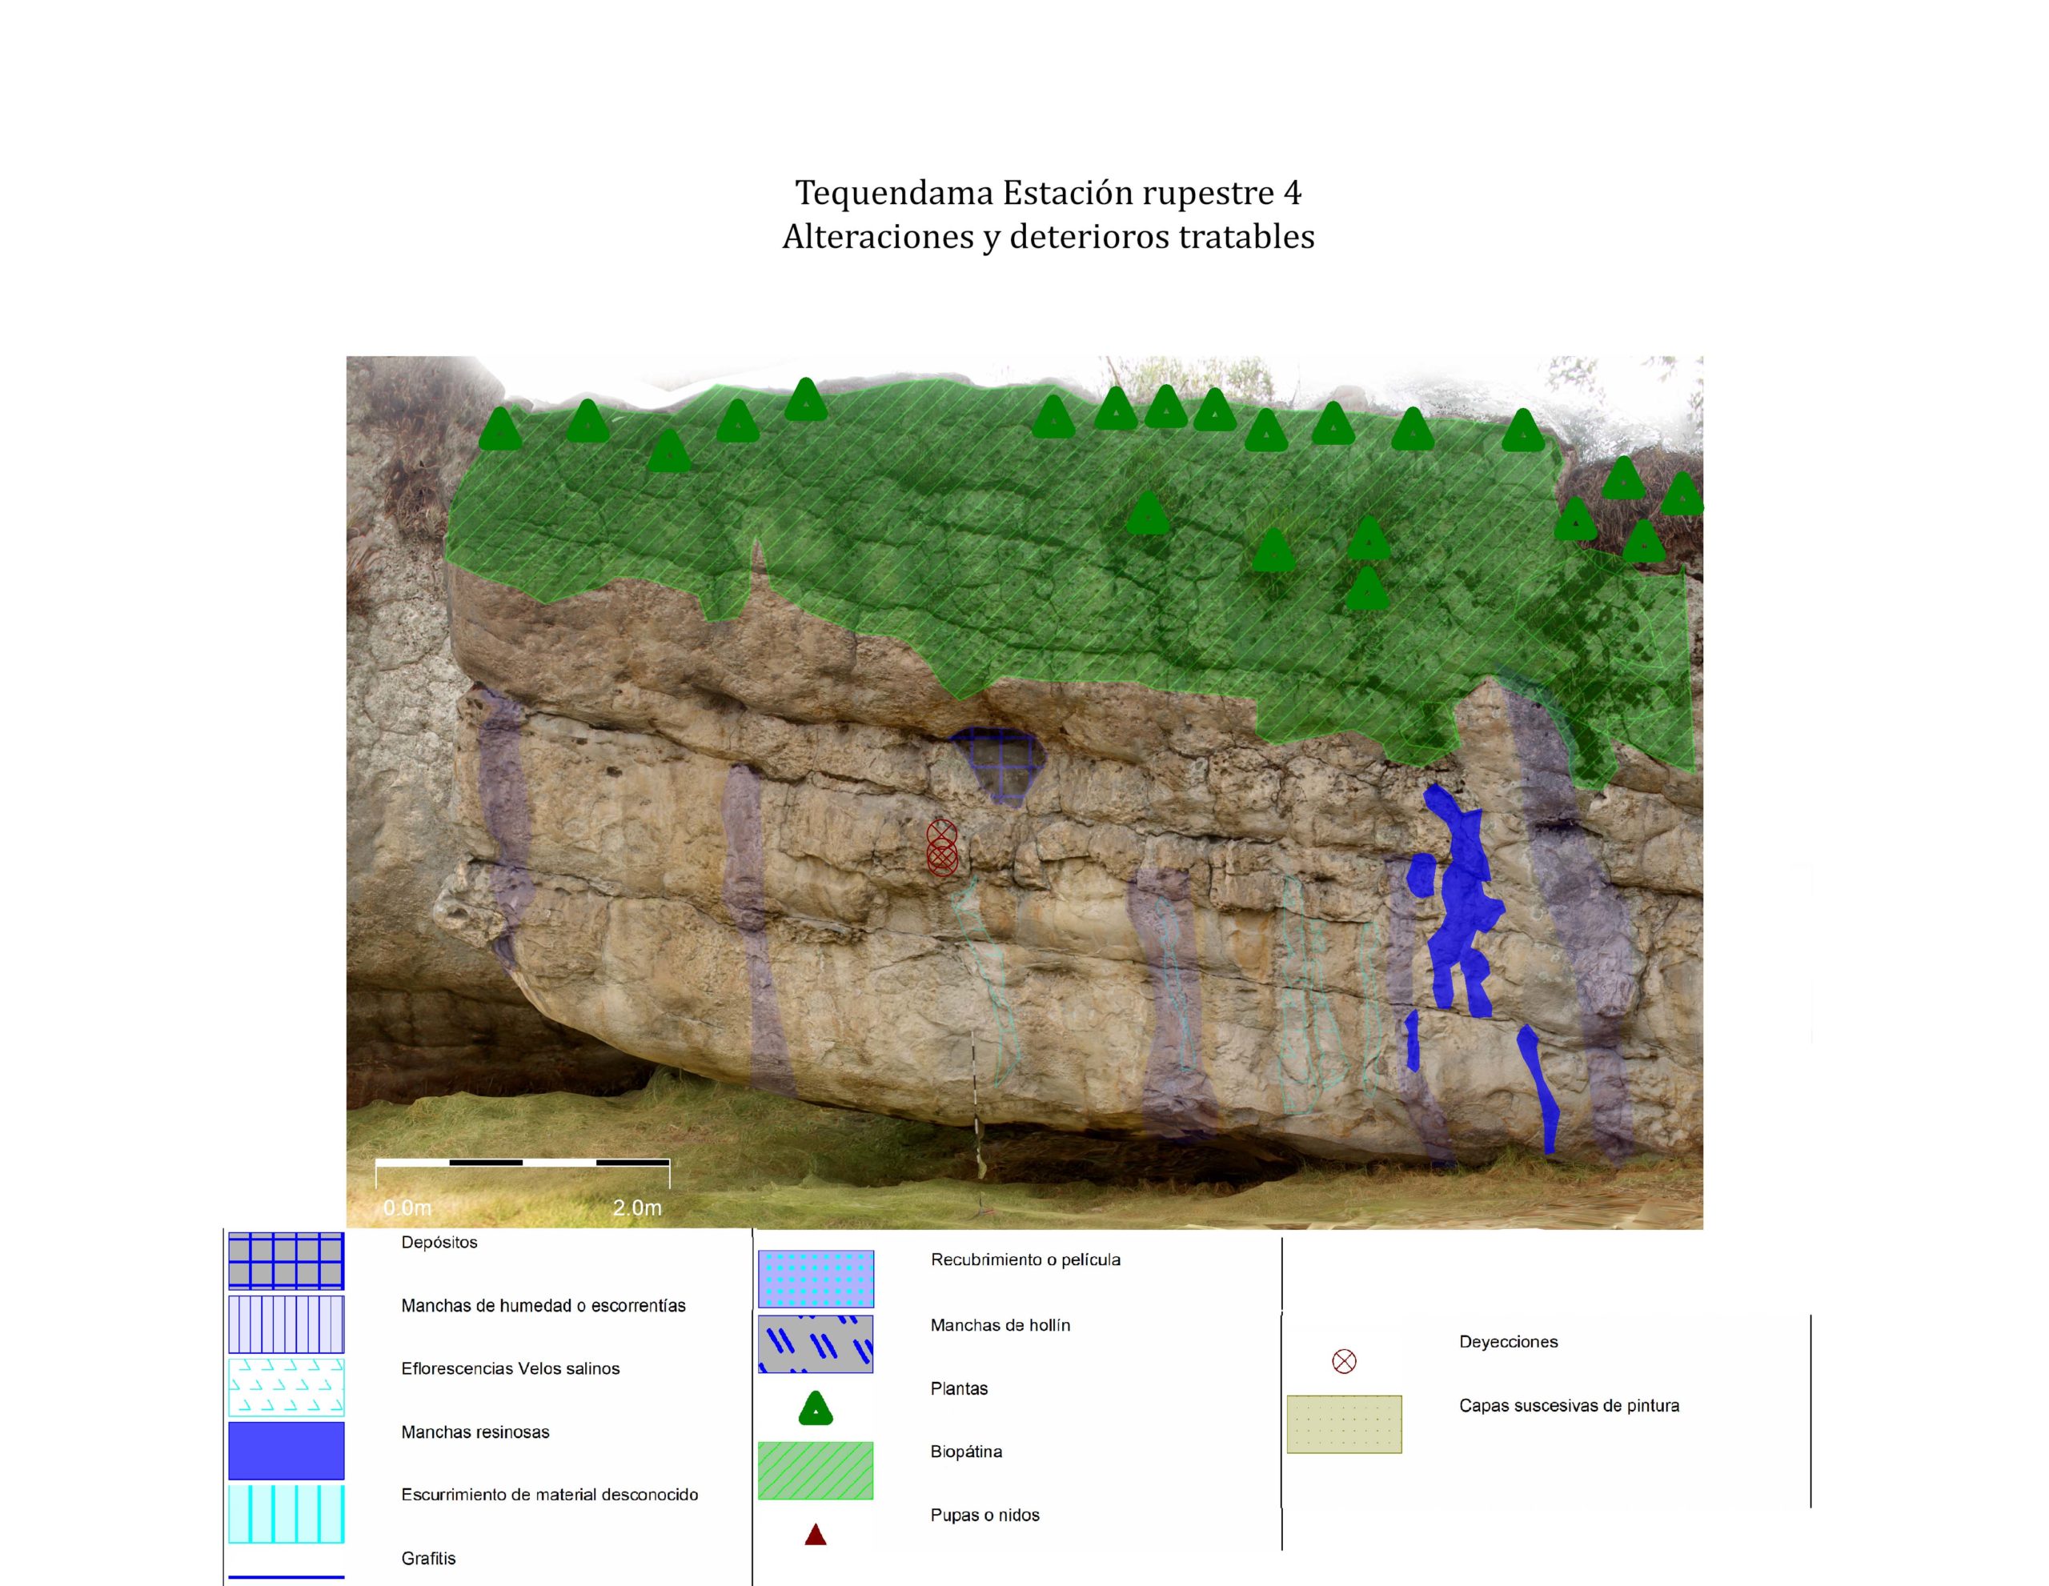
Task: Click the 'Manchas de hollín' label
Action: tap(1000, 1325)
